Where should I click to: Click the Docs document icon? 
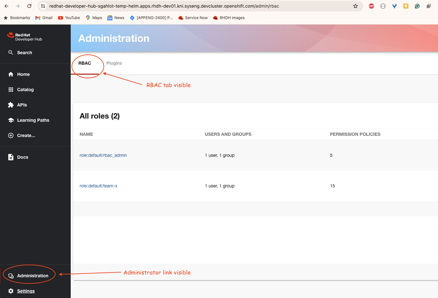tap(11, 157)
